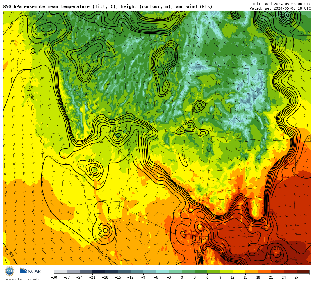This screenshot has width=314, height=283.
Task: Click the −15 colorbar tick label
Action: pos(118,277)
